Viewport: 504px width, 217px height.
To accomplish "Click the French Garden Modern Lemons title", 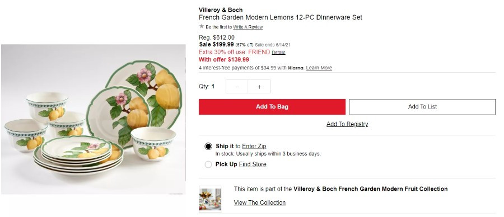I will point(281,18).
